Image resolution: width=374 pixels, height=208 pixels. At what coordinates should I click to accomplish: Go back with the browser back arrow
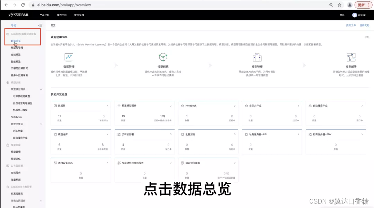point(6,5)
